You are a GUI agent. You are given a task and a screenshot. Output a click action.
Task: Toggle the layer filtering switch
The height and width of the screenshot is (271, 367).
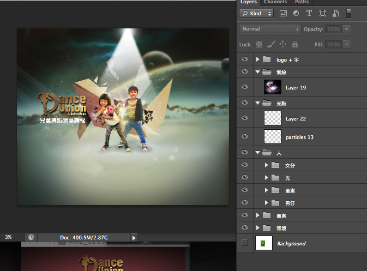[x=349, y=13]
